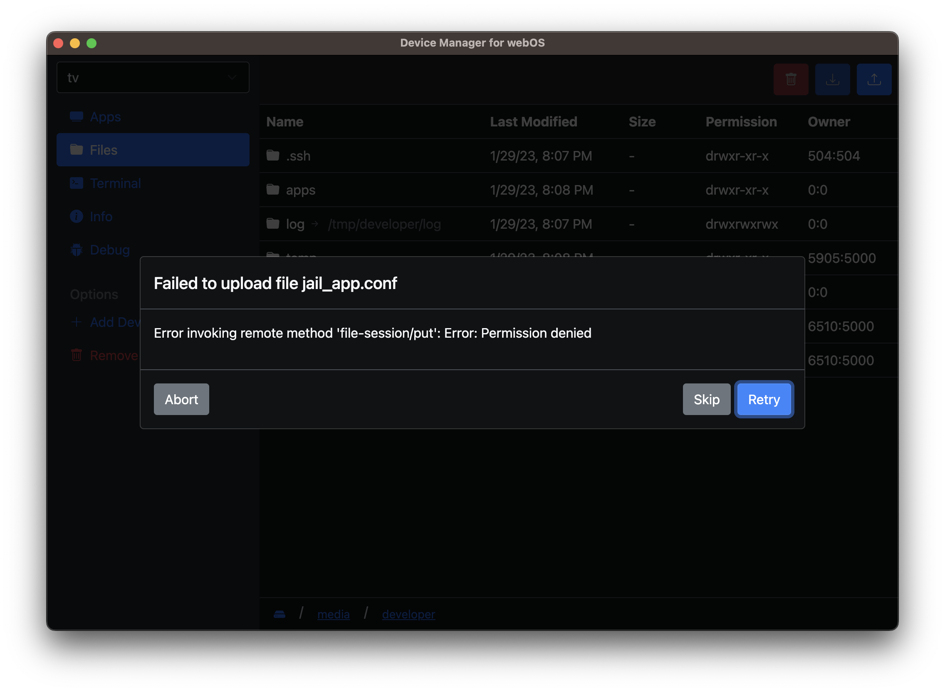Click the macOS green zoom window button
The image size is (945, 692).
92,43
